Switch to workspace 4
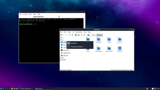Screen dimensions: 160x90 [x=10, y=89]
